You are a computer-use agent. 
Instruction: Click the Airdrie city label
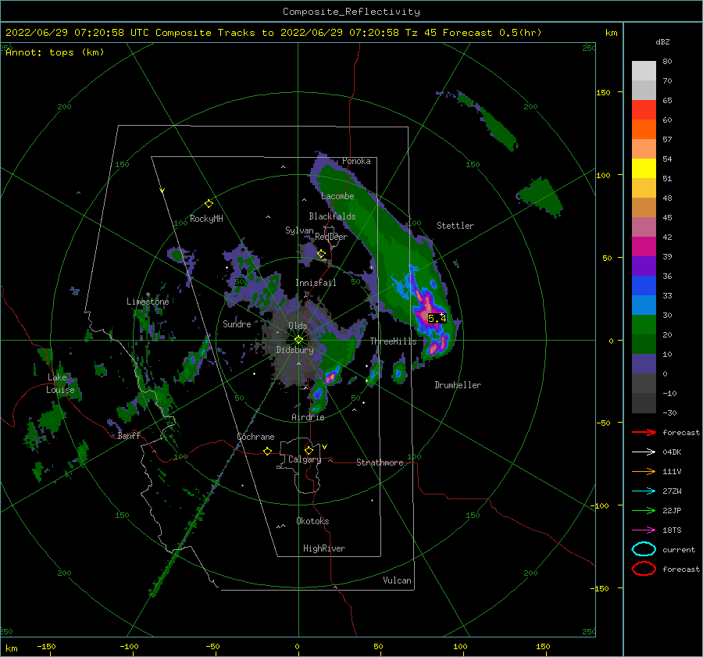pos(308,417)
